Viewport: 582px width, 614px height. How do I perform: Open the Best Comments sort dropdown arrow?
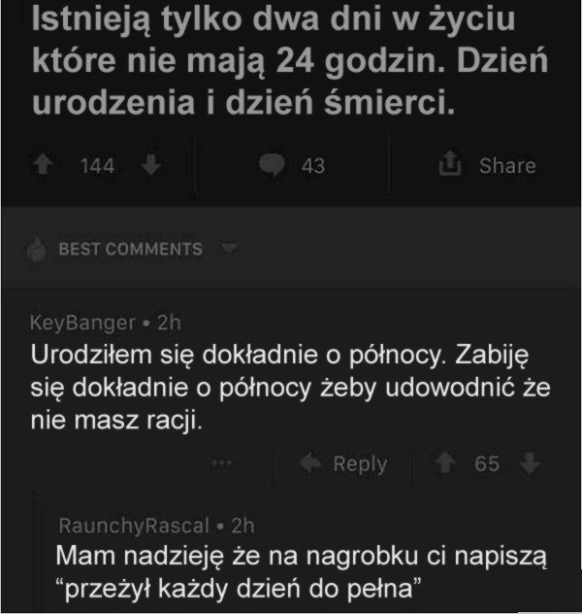tap(230, 248)
